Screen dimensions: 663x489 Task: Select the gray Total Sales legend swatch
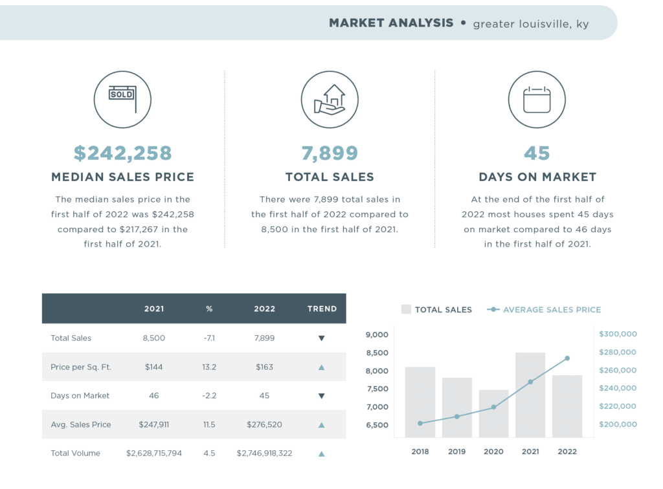click(407, 310)
